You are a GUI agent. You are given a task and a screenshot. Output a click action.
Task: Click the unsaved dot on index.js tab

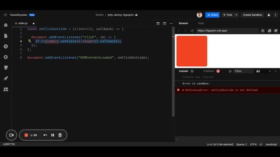pyautogui.click(x=34, y=24)
